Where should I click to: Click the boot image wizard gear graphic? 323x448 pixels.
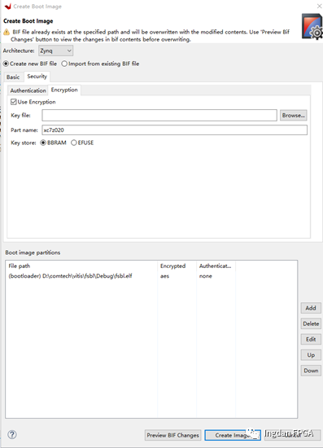click(x=312, y=27)
